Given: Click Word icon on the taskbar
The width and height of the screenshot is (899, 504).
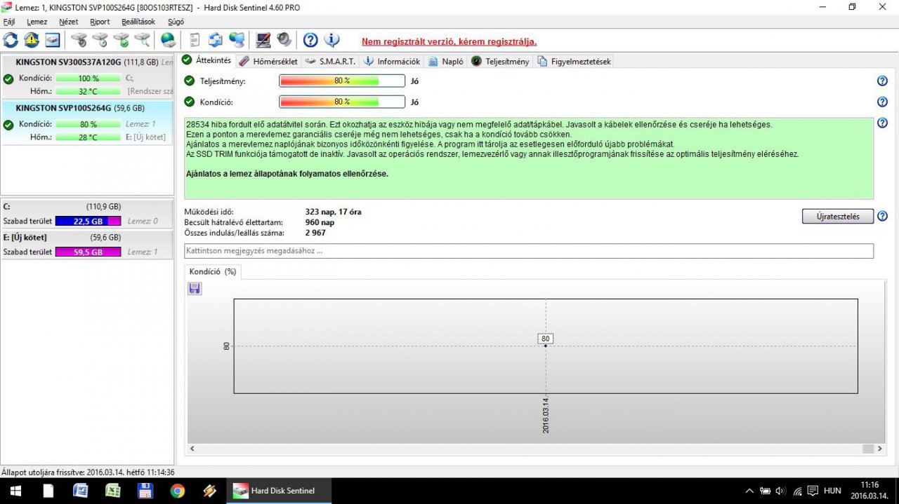Looking at the screenshot, I should tap(80, 491).
